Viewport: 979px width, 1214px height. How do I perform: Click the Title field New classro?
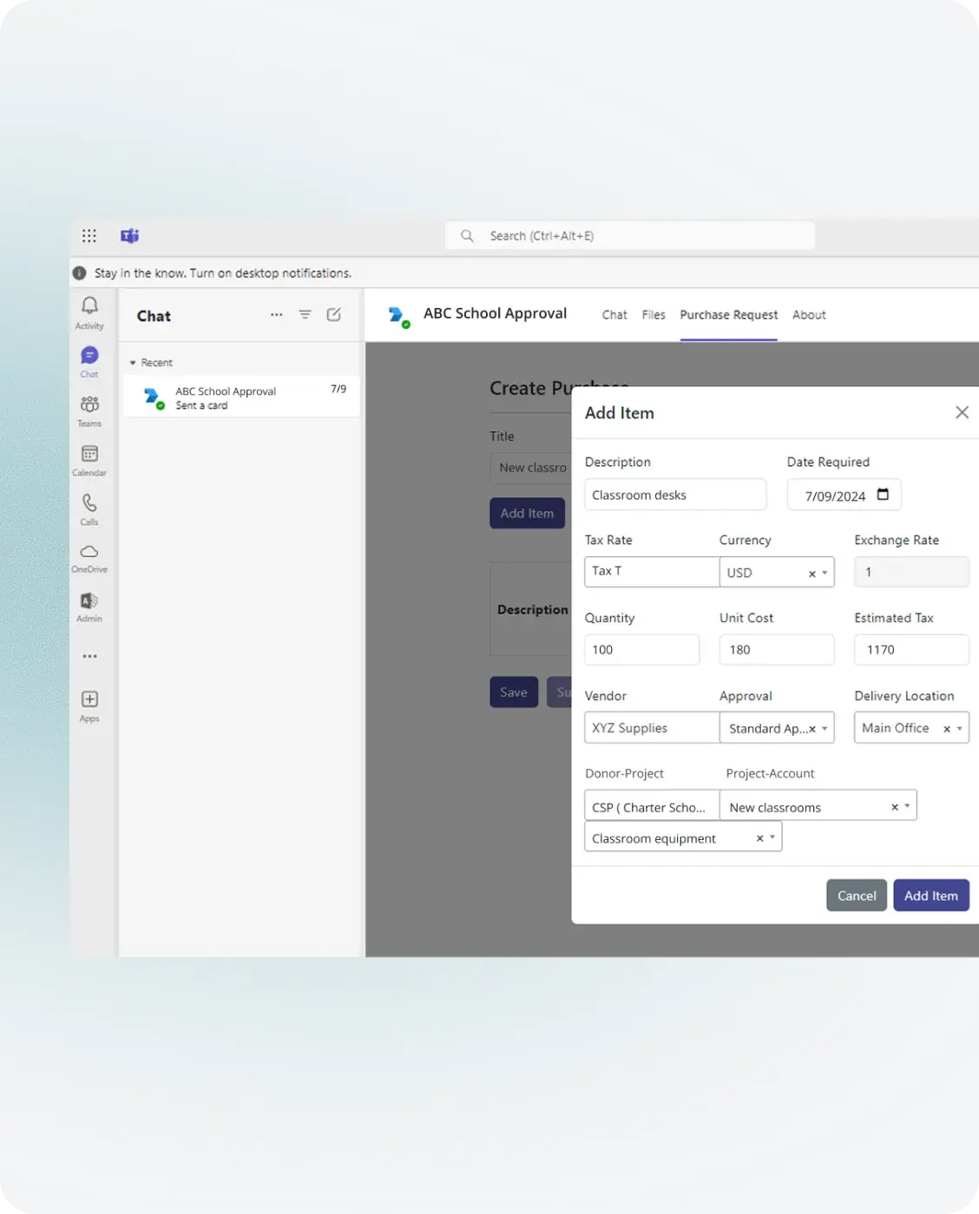coord(530,468)
